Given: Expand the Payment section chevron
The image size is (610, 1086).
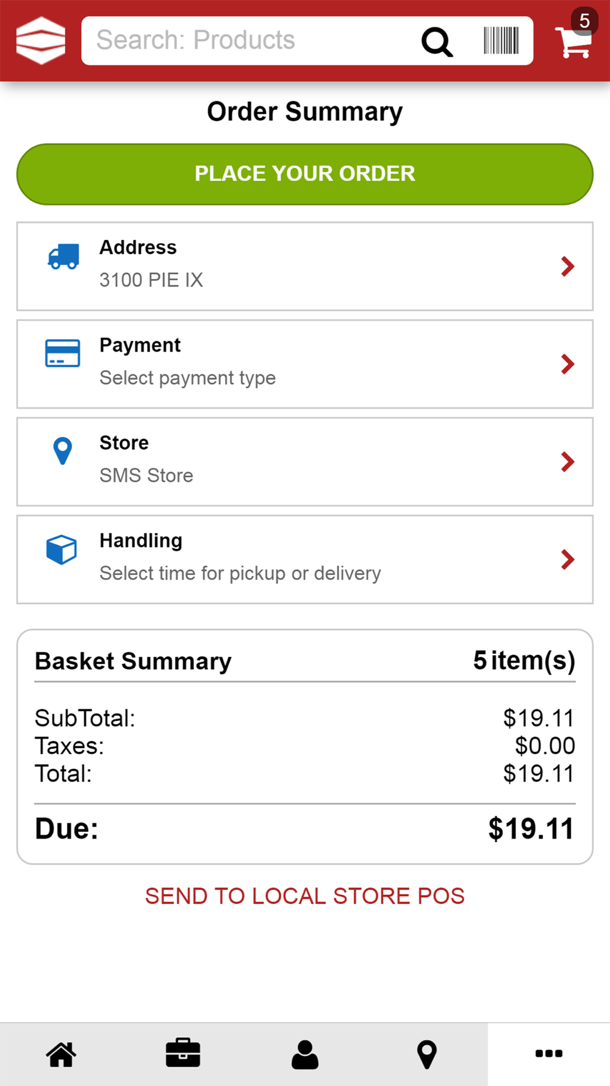Looking at the screenshot, I should pyautogui.click(x=567, y=364).
